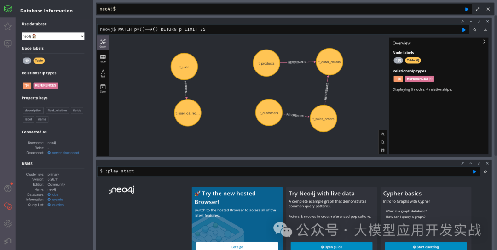
Task: Select the t_customers node
Action: (269, 112)
